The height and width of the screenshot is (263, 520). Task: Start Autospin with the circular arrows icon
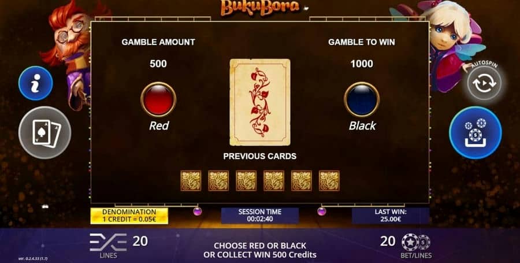pyautogui.click(x=485, y=83)
